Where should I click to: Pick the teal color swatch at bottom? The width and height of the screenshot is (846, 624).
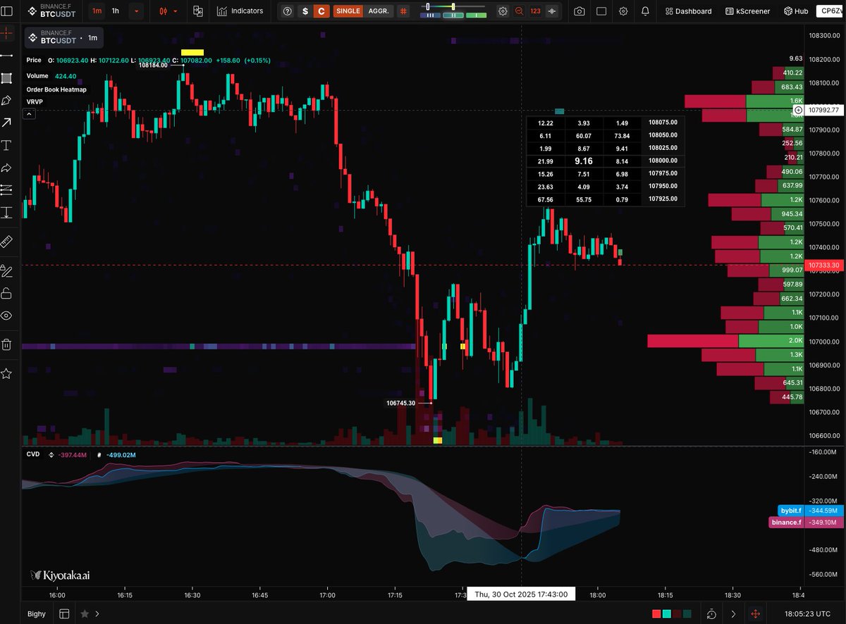click(666, 614)
